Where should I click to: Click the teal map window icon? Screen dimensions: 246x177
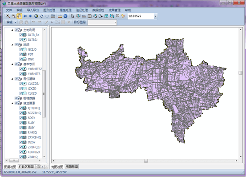[106, 16]
